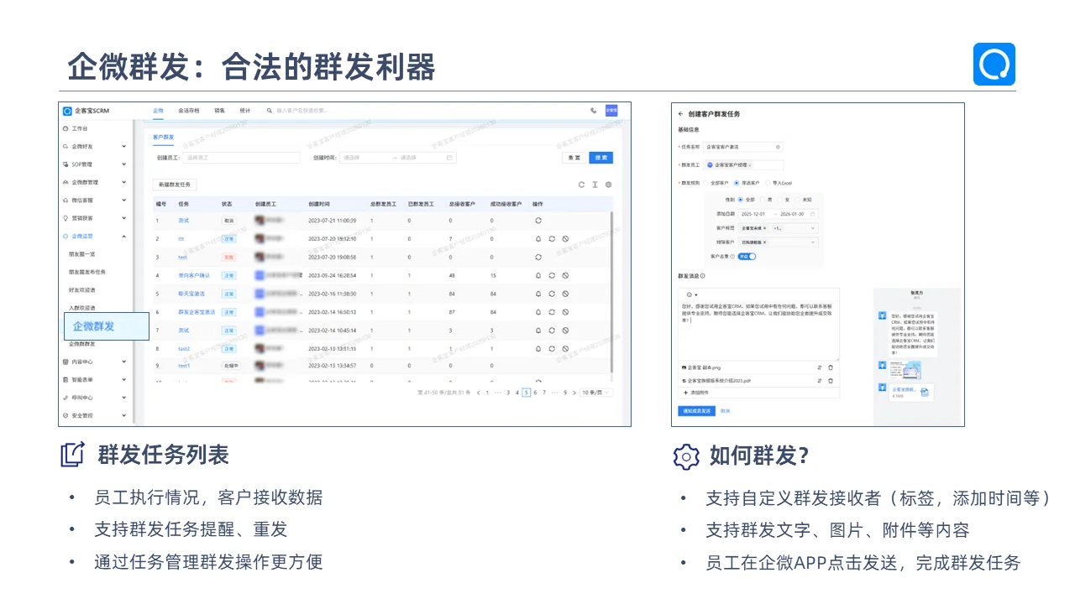Open table column settings gear icon
The height and width of the screenshot is (604, 1075).
click(x=608, y=185)
